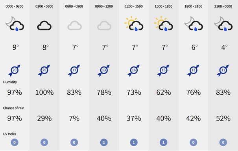
Task: Click the 9° temperature reading
Action: (x=16, y=47)
